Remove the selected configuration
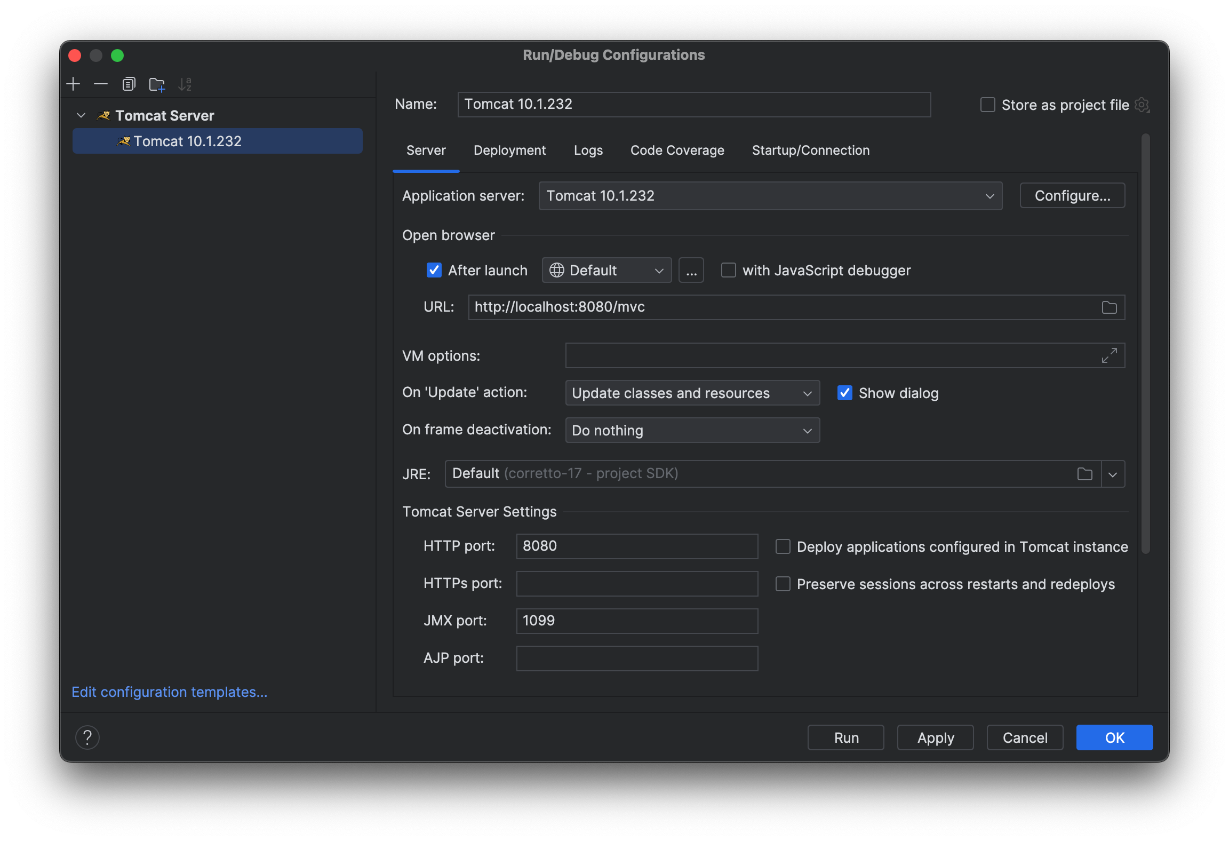1229x841 pixels. coord(100,84)
